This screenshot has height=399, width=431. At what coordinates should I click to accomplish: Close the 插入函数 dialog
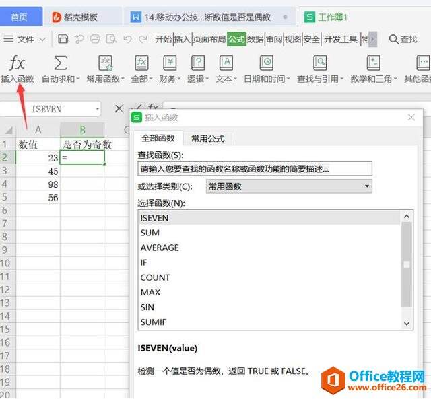[x=411, y=118]
